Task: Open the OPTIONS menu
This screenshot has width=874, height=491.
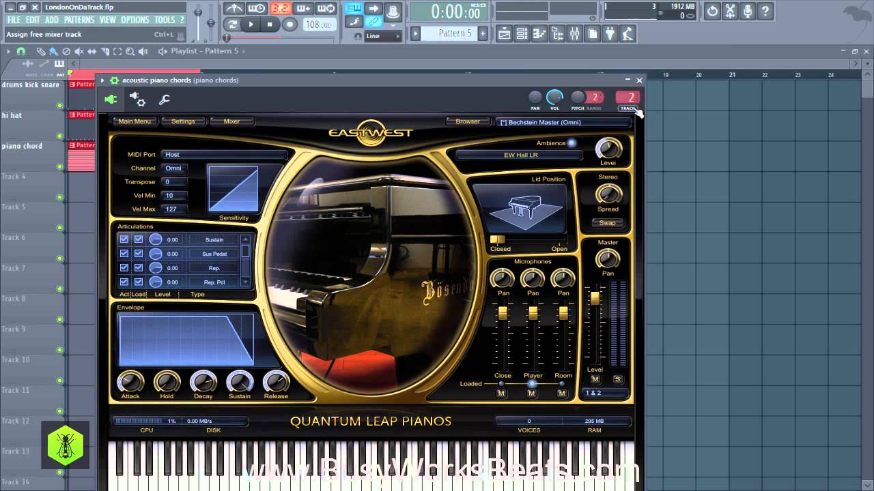Action: [x=135, y=20]
